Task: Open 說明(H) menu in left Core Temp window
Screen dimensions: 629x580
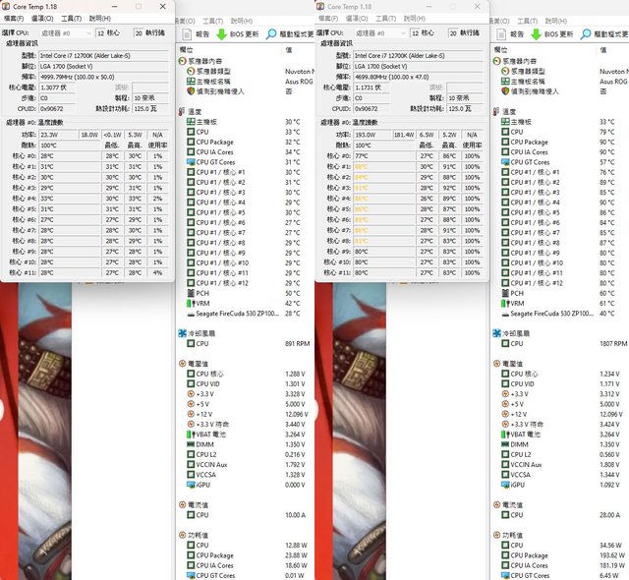Action: (x=99, y=19)
